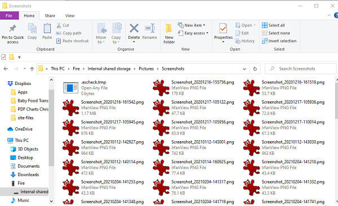Select Screenshot_20201217-110014.png icon

point(251,128)
